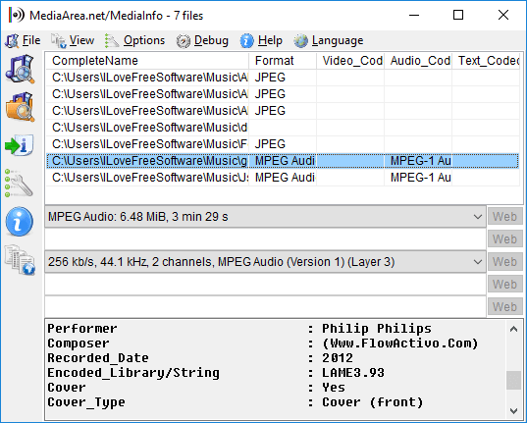
Task: Click the Help menu blue info icon
Action: tap(246, 41)
